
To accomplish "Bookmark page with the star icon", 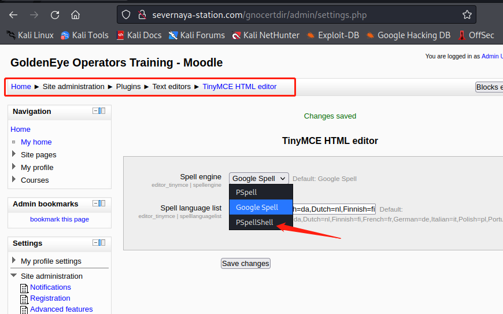I will (x=467, y=15).
